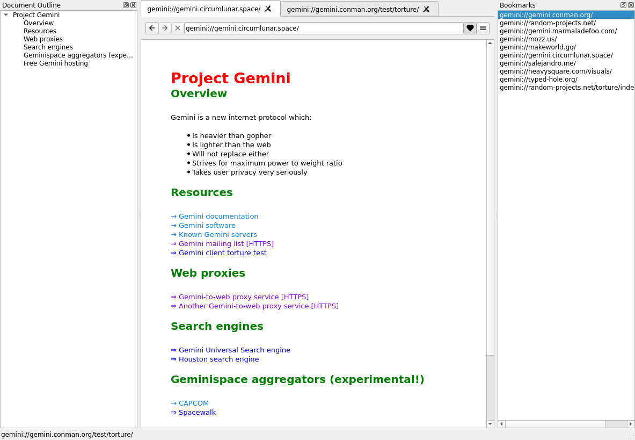Click 'Is heavier than gopher' bullet text
The width and height of the screenshot is (635, 440).
(231, 136)
